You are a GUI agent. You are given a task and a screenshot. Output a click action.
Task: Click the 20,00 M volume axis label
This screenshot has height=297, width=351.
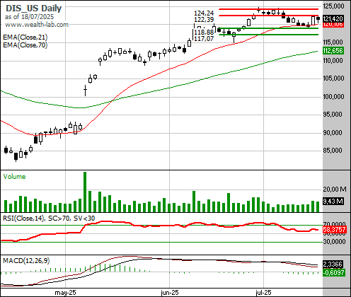(335, 189)
